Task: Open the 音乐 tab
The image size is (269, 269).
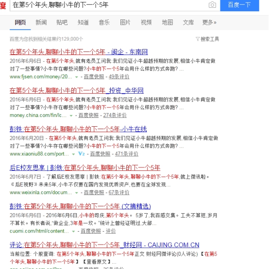Action: 104,22
